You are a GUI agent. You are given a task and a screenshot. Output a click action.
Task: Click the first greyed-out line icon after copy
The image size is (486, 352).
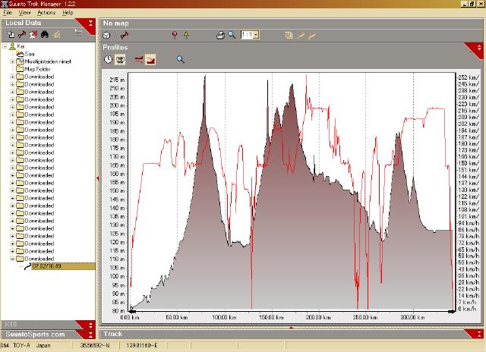(x=301, y=36)
